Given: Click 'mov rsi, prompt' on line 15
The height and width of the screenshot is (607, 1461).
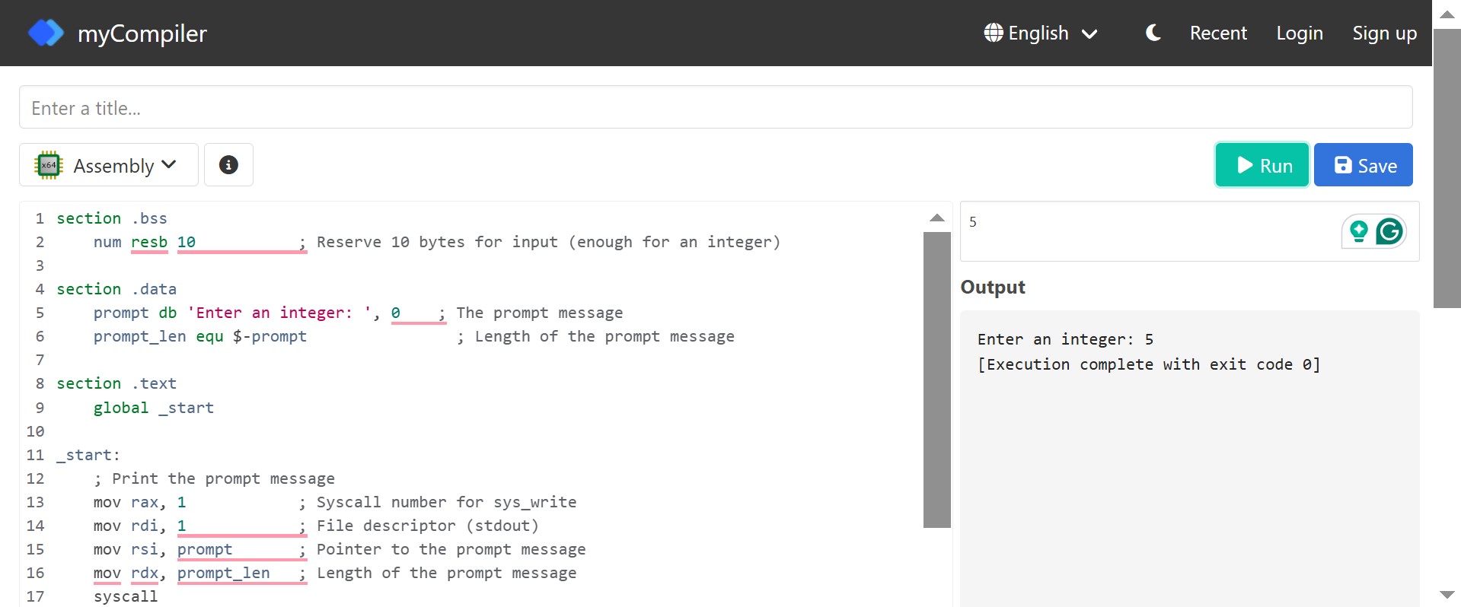Looking at the screenshot, I should [163, 549].
